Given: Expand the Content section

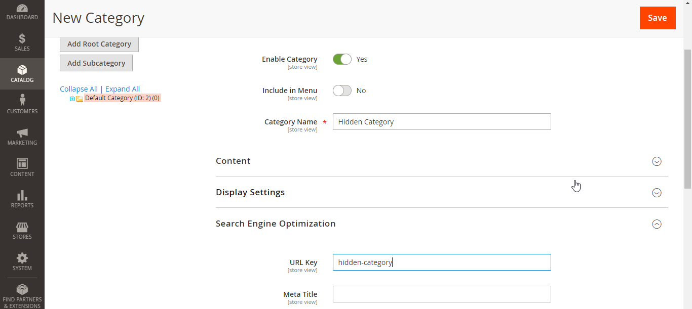Looking at the screenshot, I should point(657,161).
